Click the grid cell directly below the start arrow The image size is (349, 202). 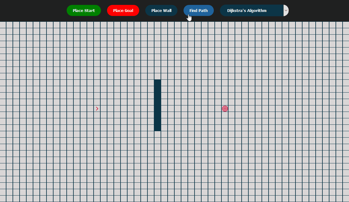tap(97, 115)
